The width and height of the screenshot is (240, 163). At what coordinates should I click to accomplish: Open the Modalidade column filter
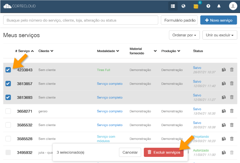pos(108,51)
